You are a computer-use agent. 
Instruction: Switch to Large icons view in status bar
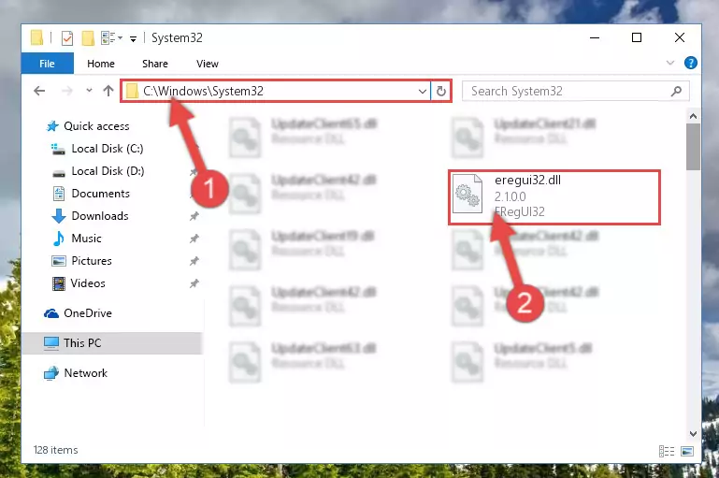coord(687,452)
